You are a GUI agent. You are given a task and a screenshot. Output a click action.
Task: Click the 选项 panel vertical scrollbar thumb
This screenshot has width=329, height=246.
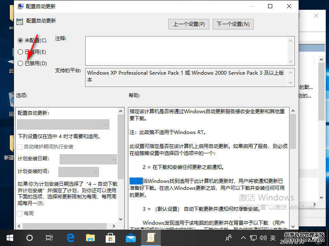pos(120,147)
